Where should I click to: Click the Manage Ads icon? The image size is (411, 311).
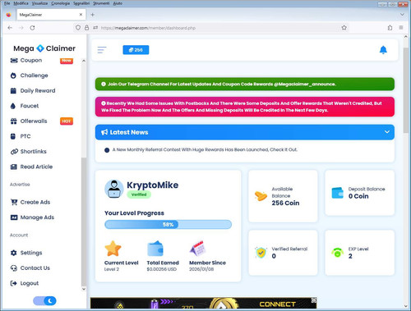(14, 217)
